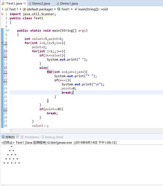Click the 'break;' on line 20
Screen dimensions: 163x186
pos(67,93)
